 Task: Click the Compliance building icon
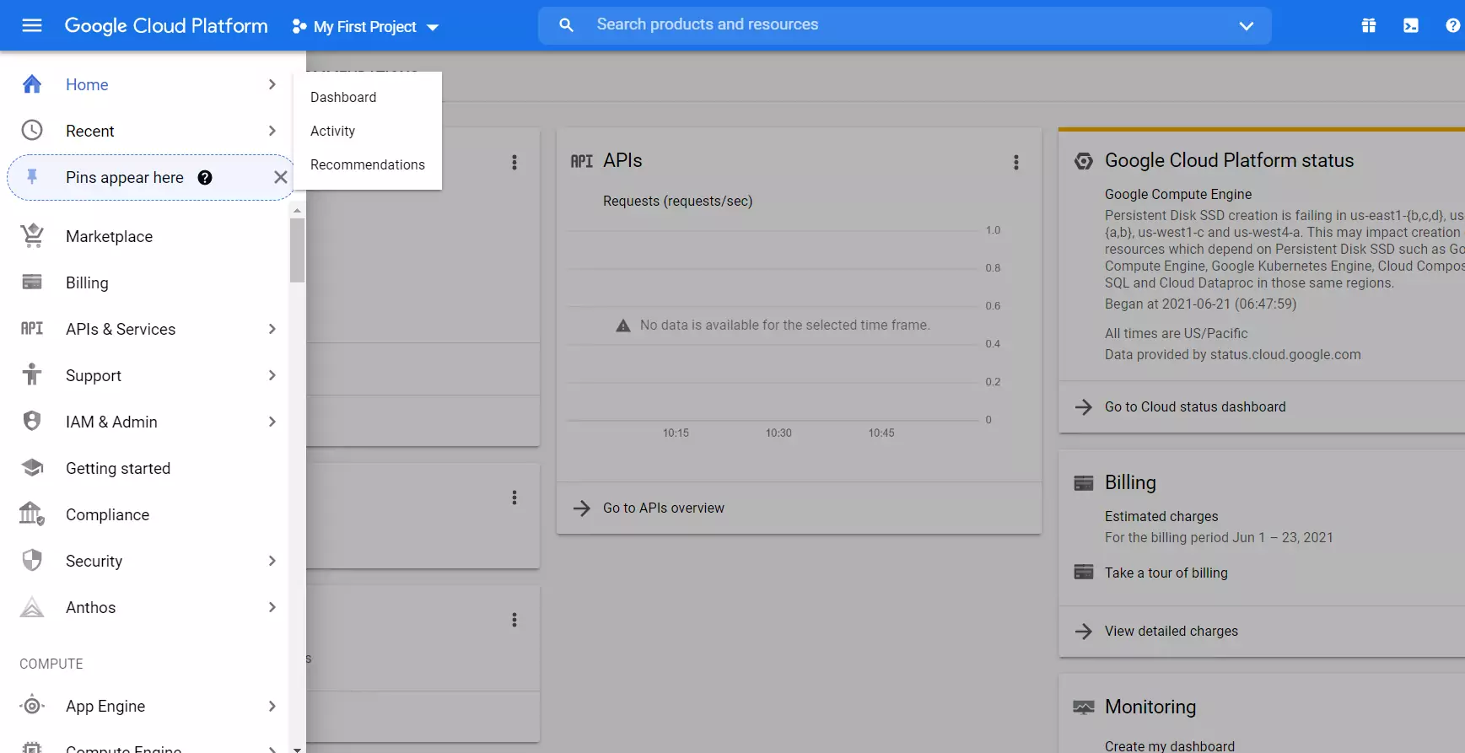[x=32, y=514]
